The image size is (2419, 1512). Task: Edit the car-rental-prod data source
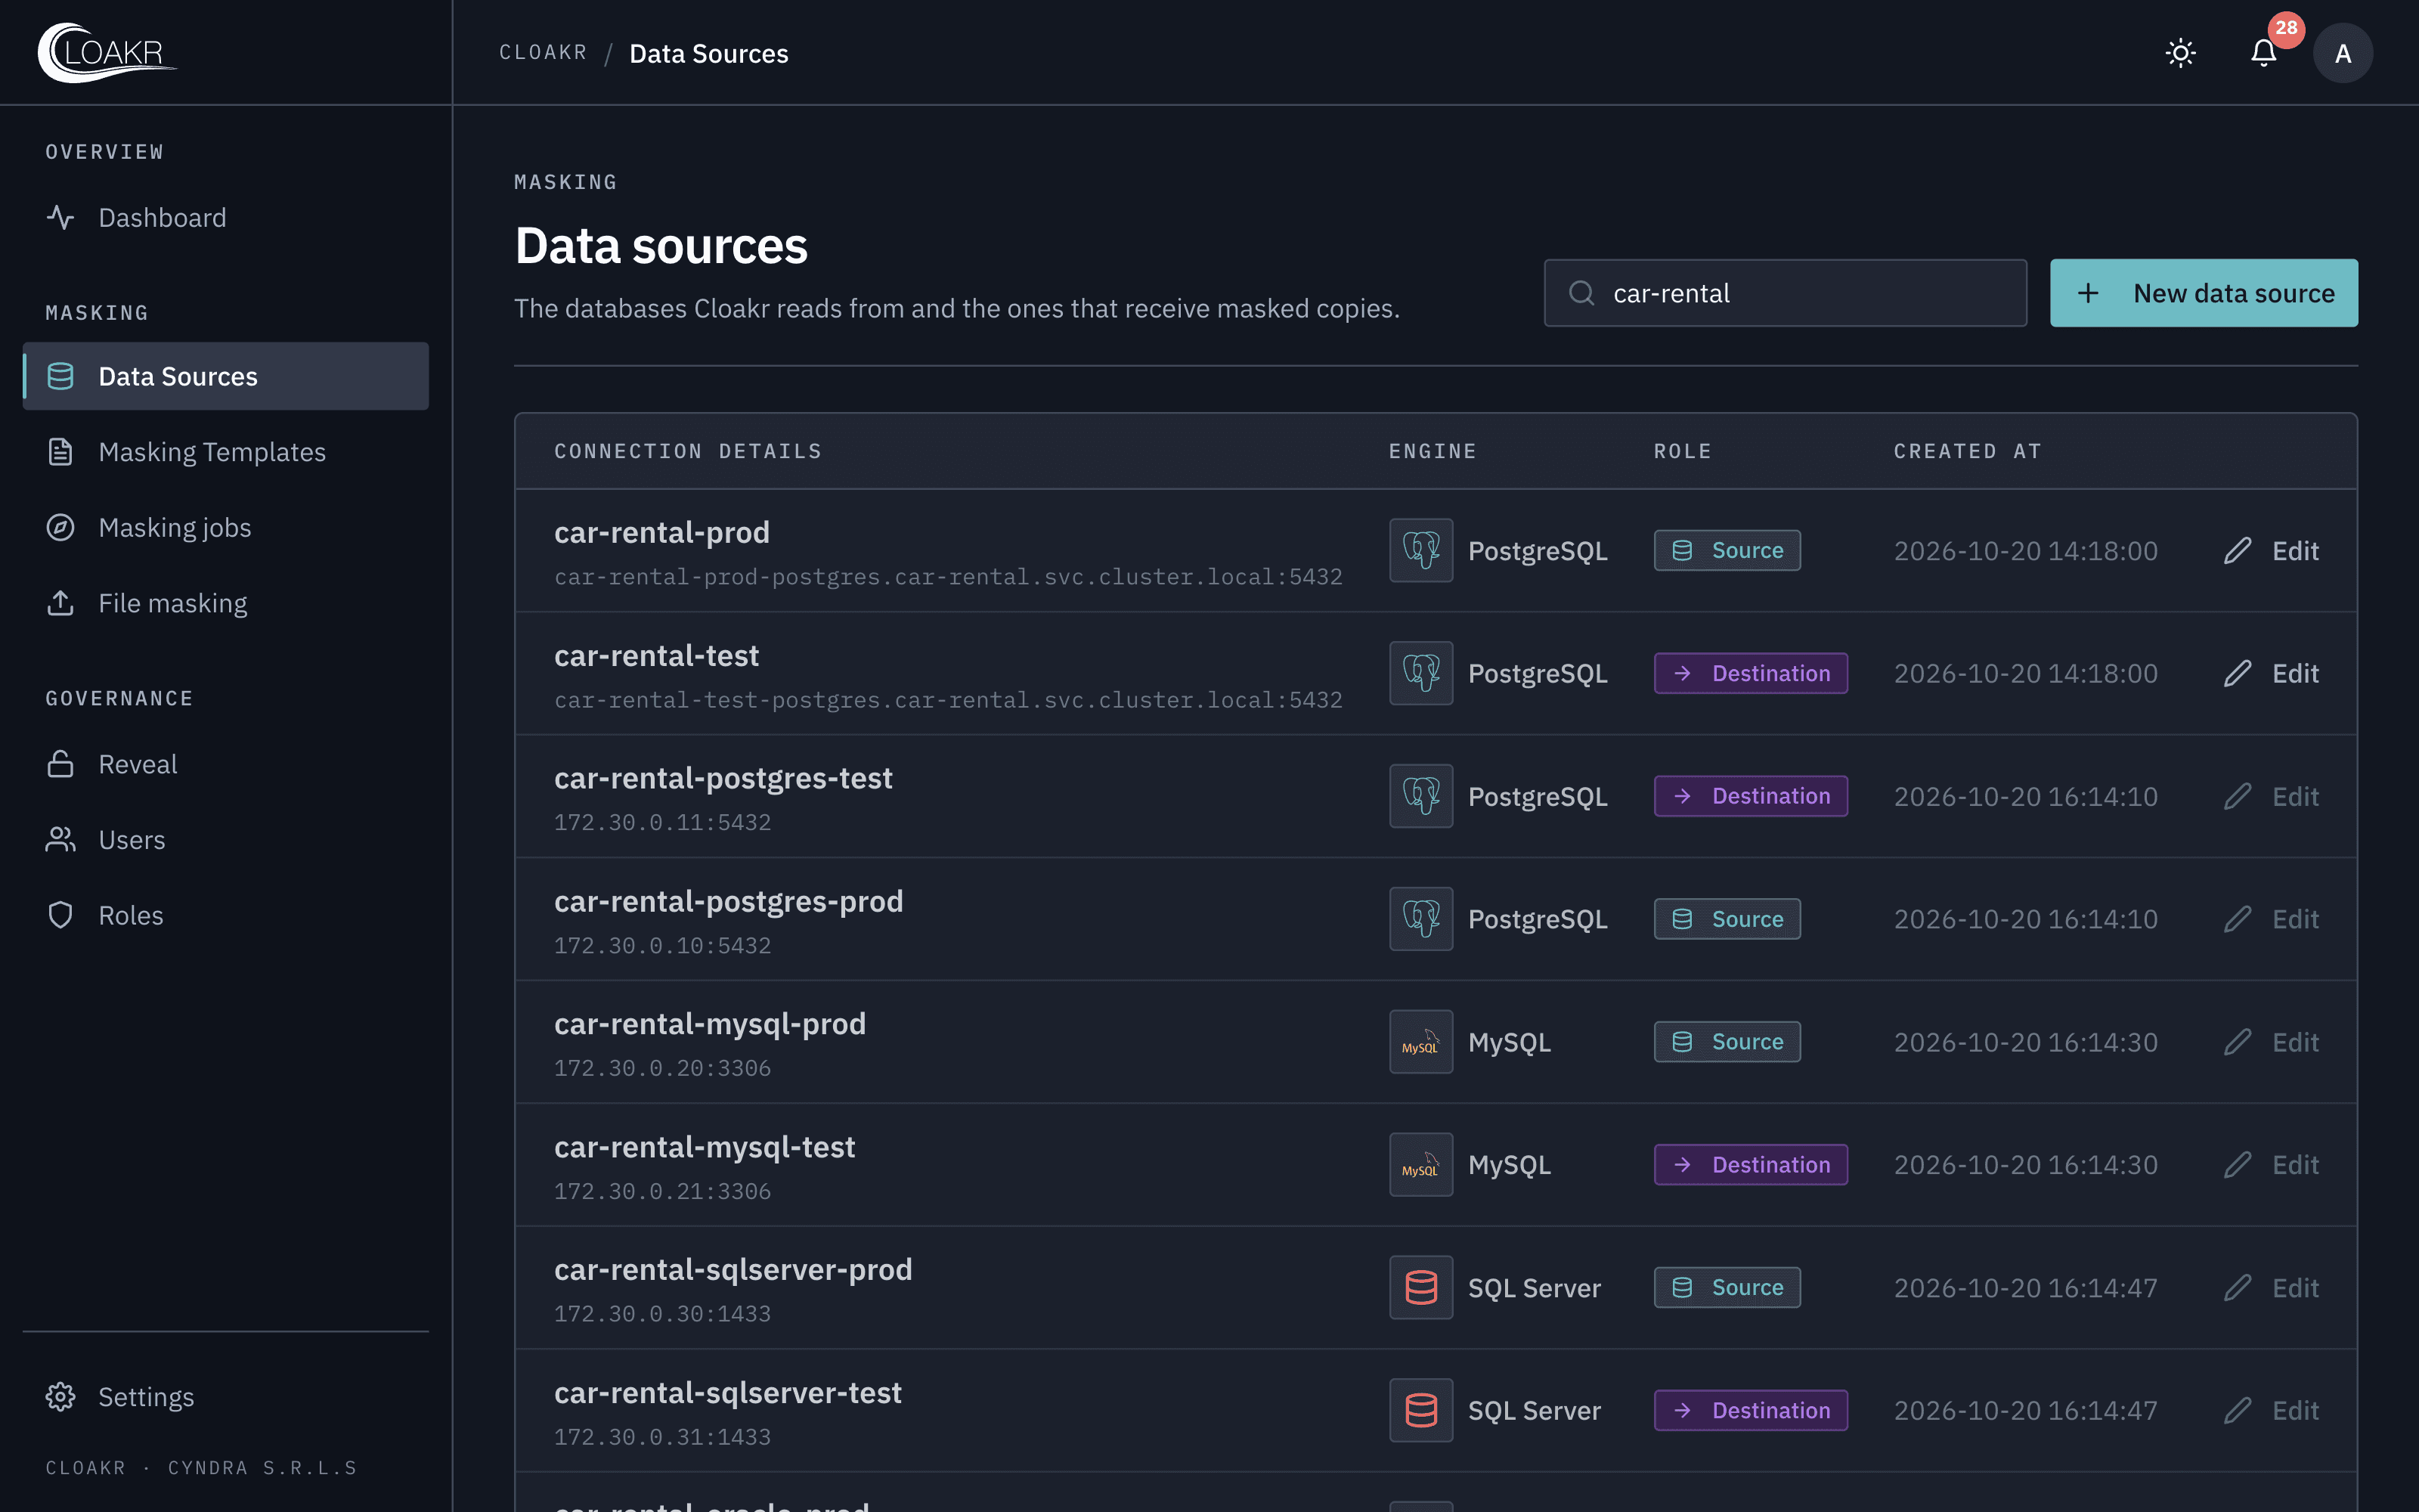point(2271,550)
